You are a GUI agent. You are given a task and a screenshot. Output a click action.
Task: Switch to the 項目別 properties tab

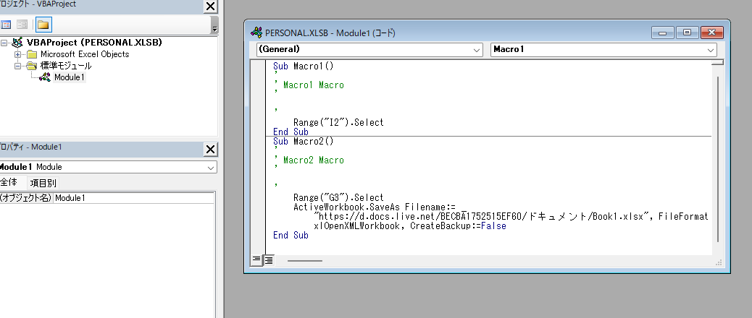43,183
